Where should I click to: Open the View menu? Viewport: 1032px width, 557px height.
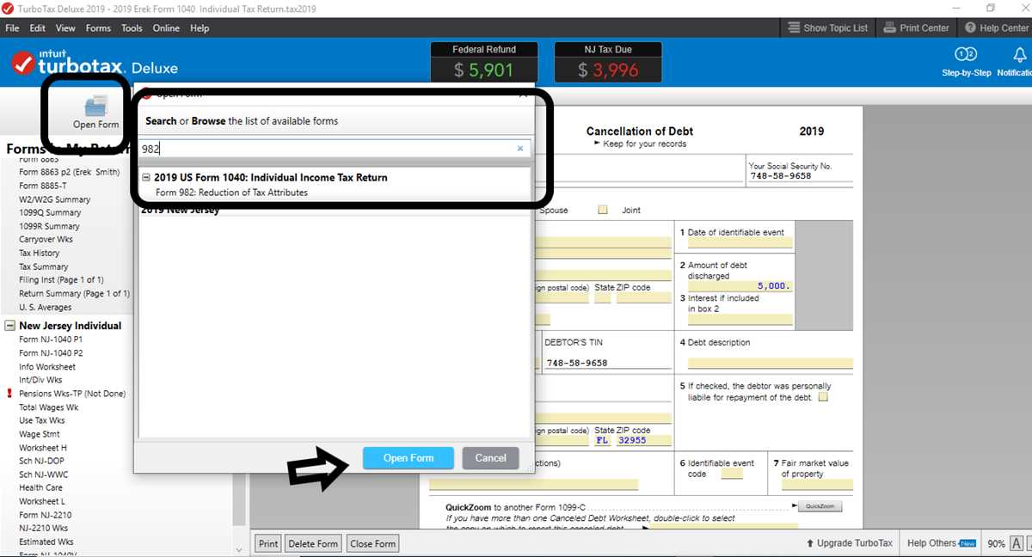(66, 28)
